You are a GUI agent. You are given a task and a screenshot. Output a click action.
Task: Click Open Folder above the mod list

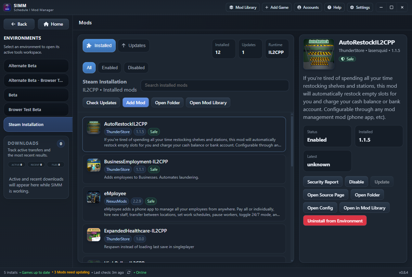167,103
